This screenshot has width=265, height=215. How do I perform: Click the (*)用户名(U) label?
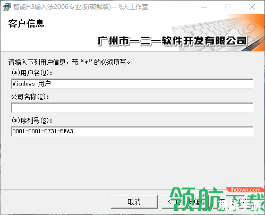[32, 73]
